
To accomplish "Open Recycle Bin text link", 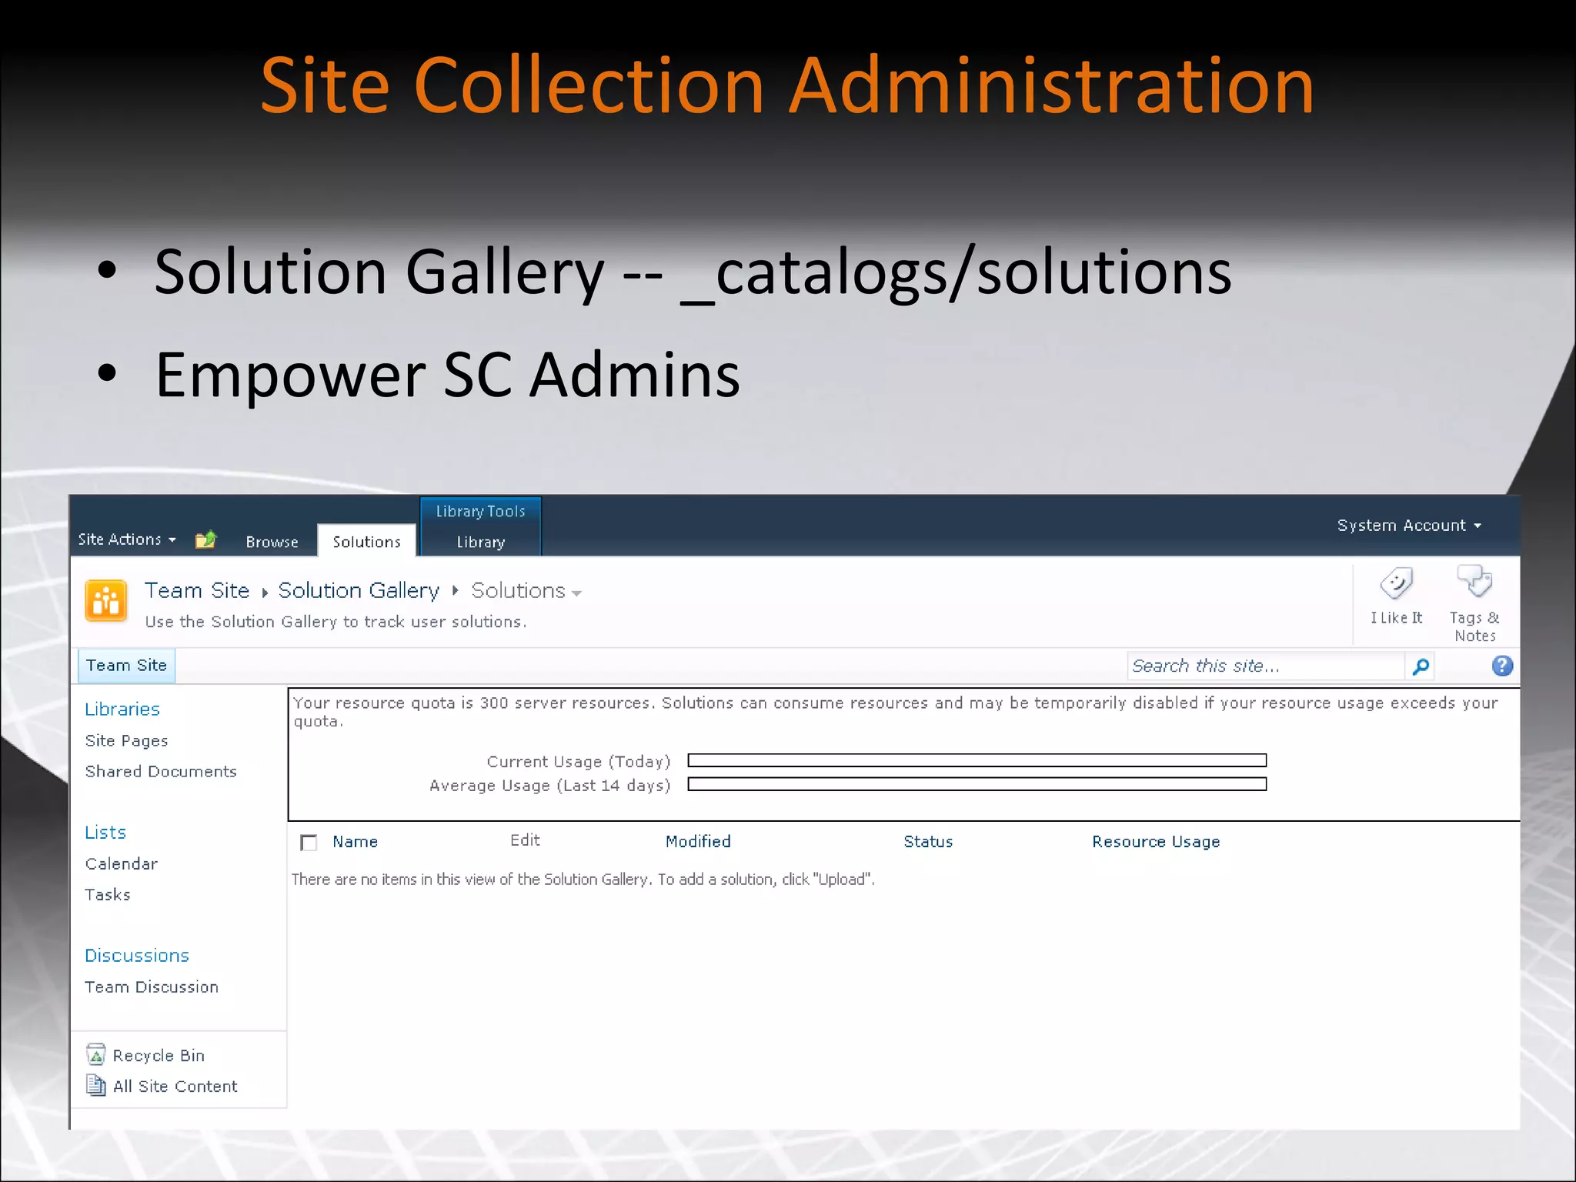I will [x=159, y=1056].
